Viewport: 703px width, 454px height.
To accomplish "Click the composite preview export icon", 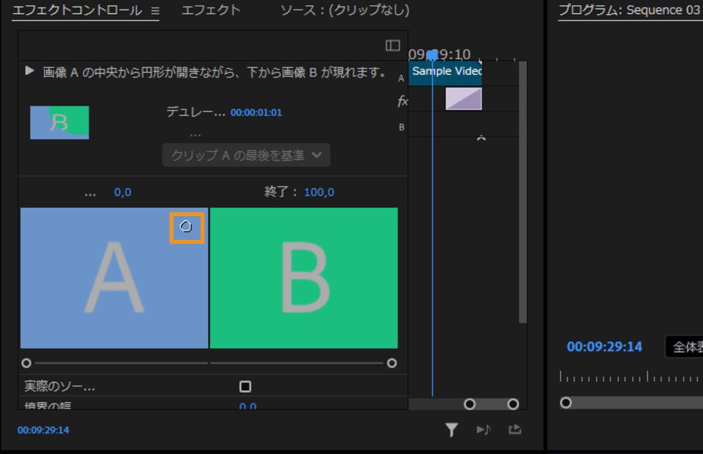I will tap(514, 429).
